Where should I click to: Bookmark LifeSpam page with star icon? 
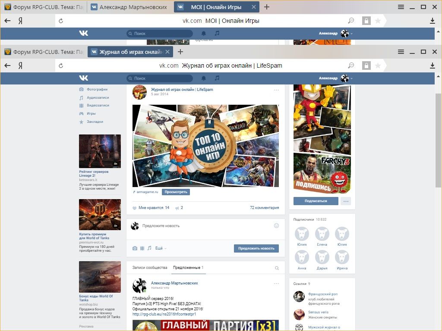(x=378, y=66)
